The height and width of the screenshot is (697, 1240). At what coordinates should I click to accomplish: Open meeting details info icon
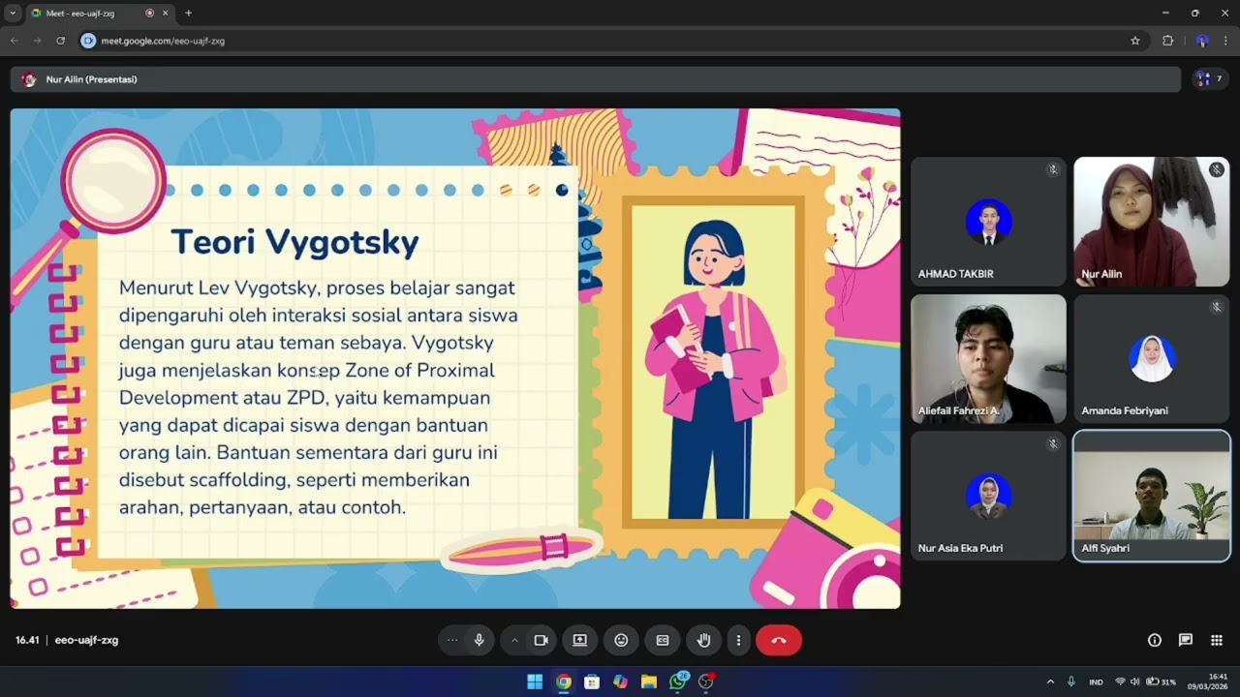pyautogui.click(x=1155, y=640)
